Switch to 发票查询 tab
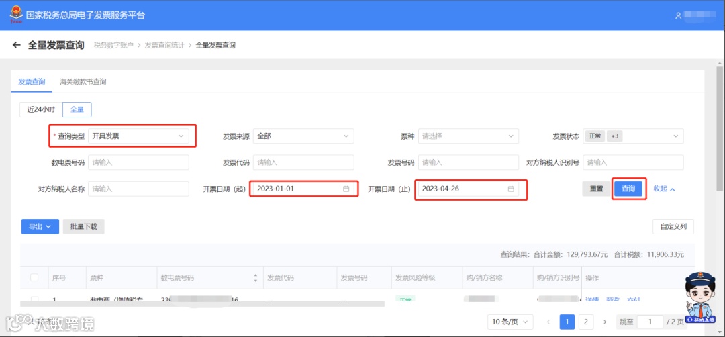This screenshot has width=725, height=337. [32, 82]
